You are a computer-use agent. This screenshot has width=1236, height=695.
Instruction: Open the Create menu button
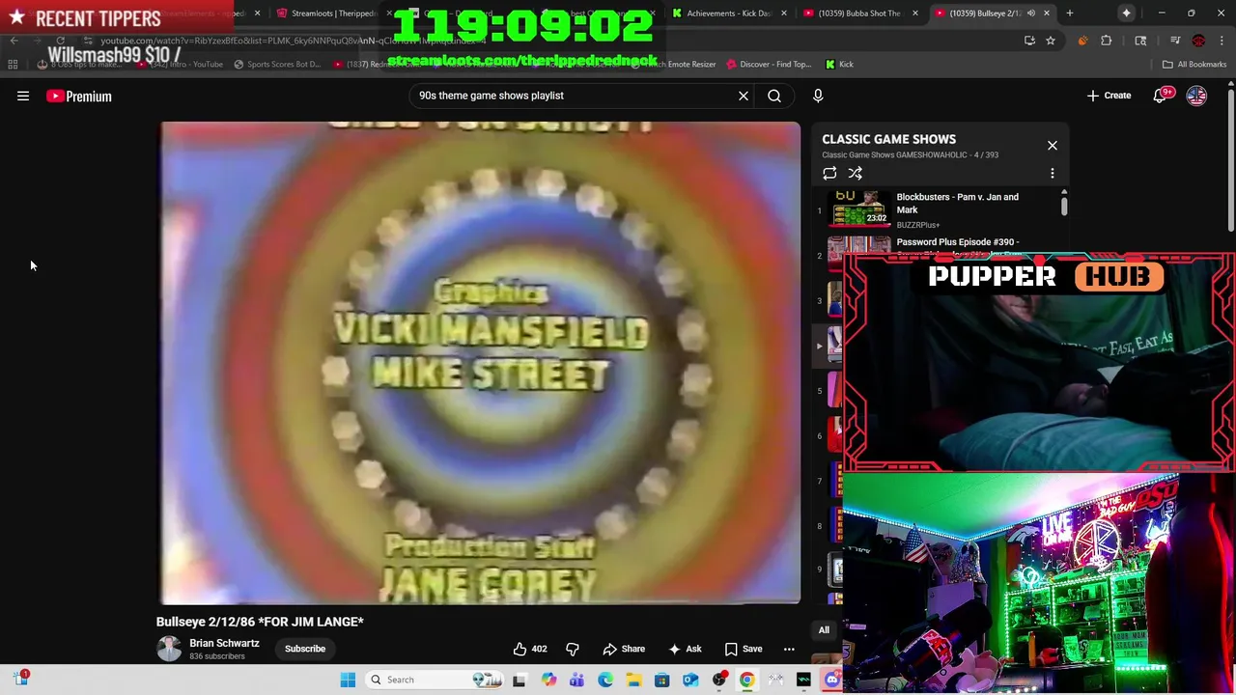[1109, 96]
